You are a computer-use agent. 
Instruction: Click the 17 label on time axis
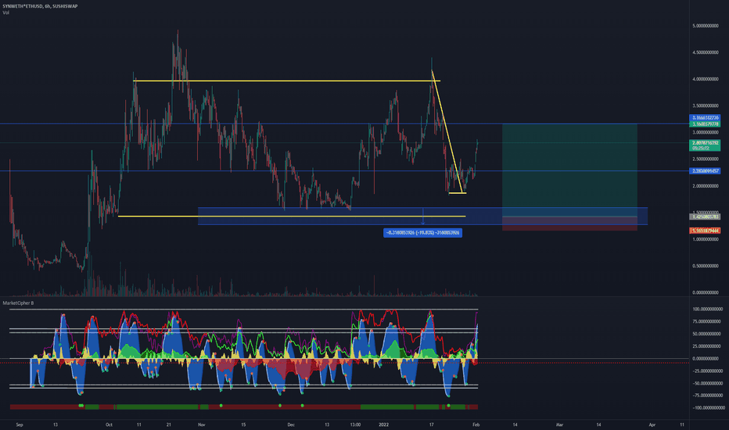pos(432,425)
